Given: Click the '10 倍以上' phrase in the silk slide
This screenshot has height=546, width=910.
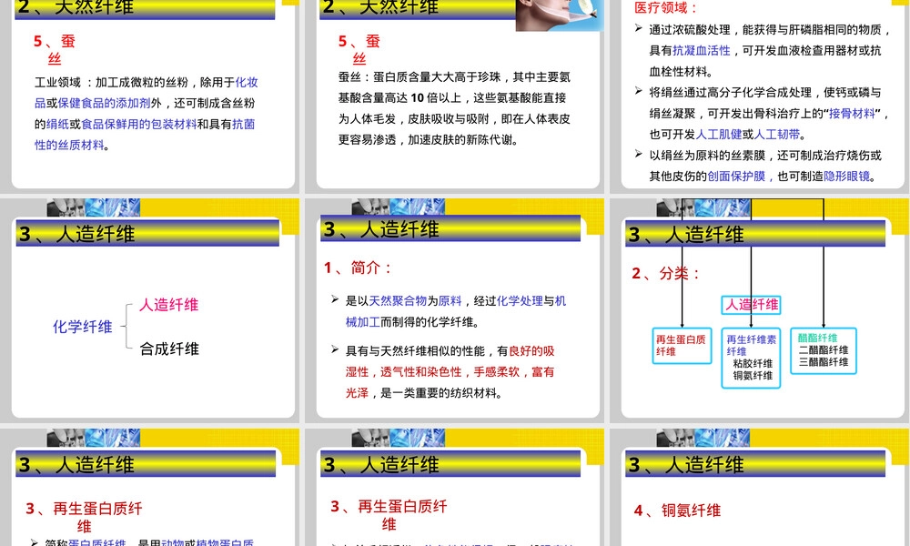Looking at the screenshot, I should point(436,97).
